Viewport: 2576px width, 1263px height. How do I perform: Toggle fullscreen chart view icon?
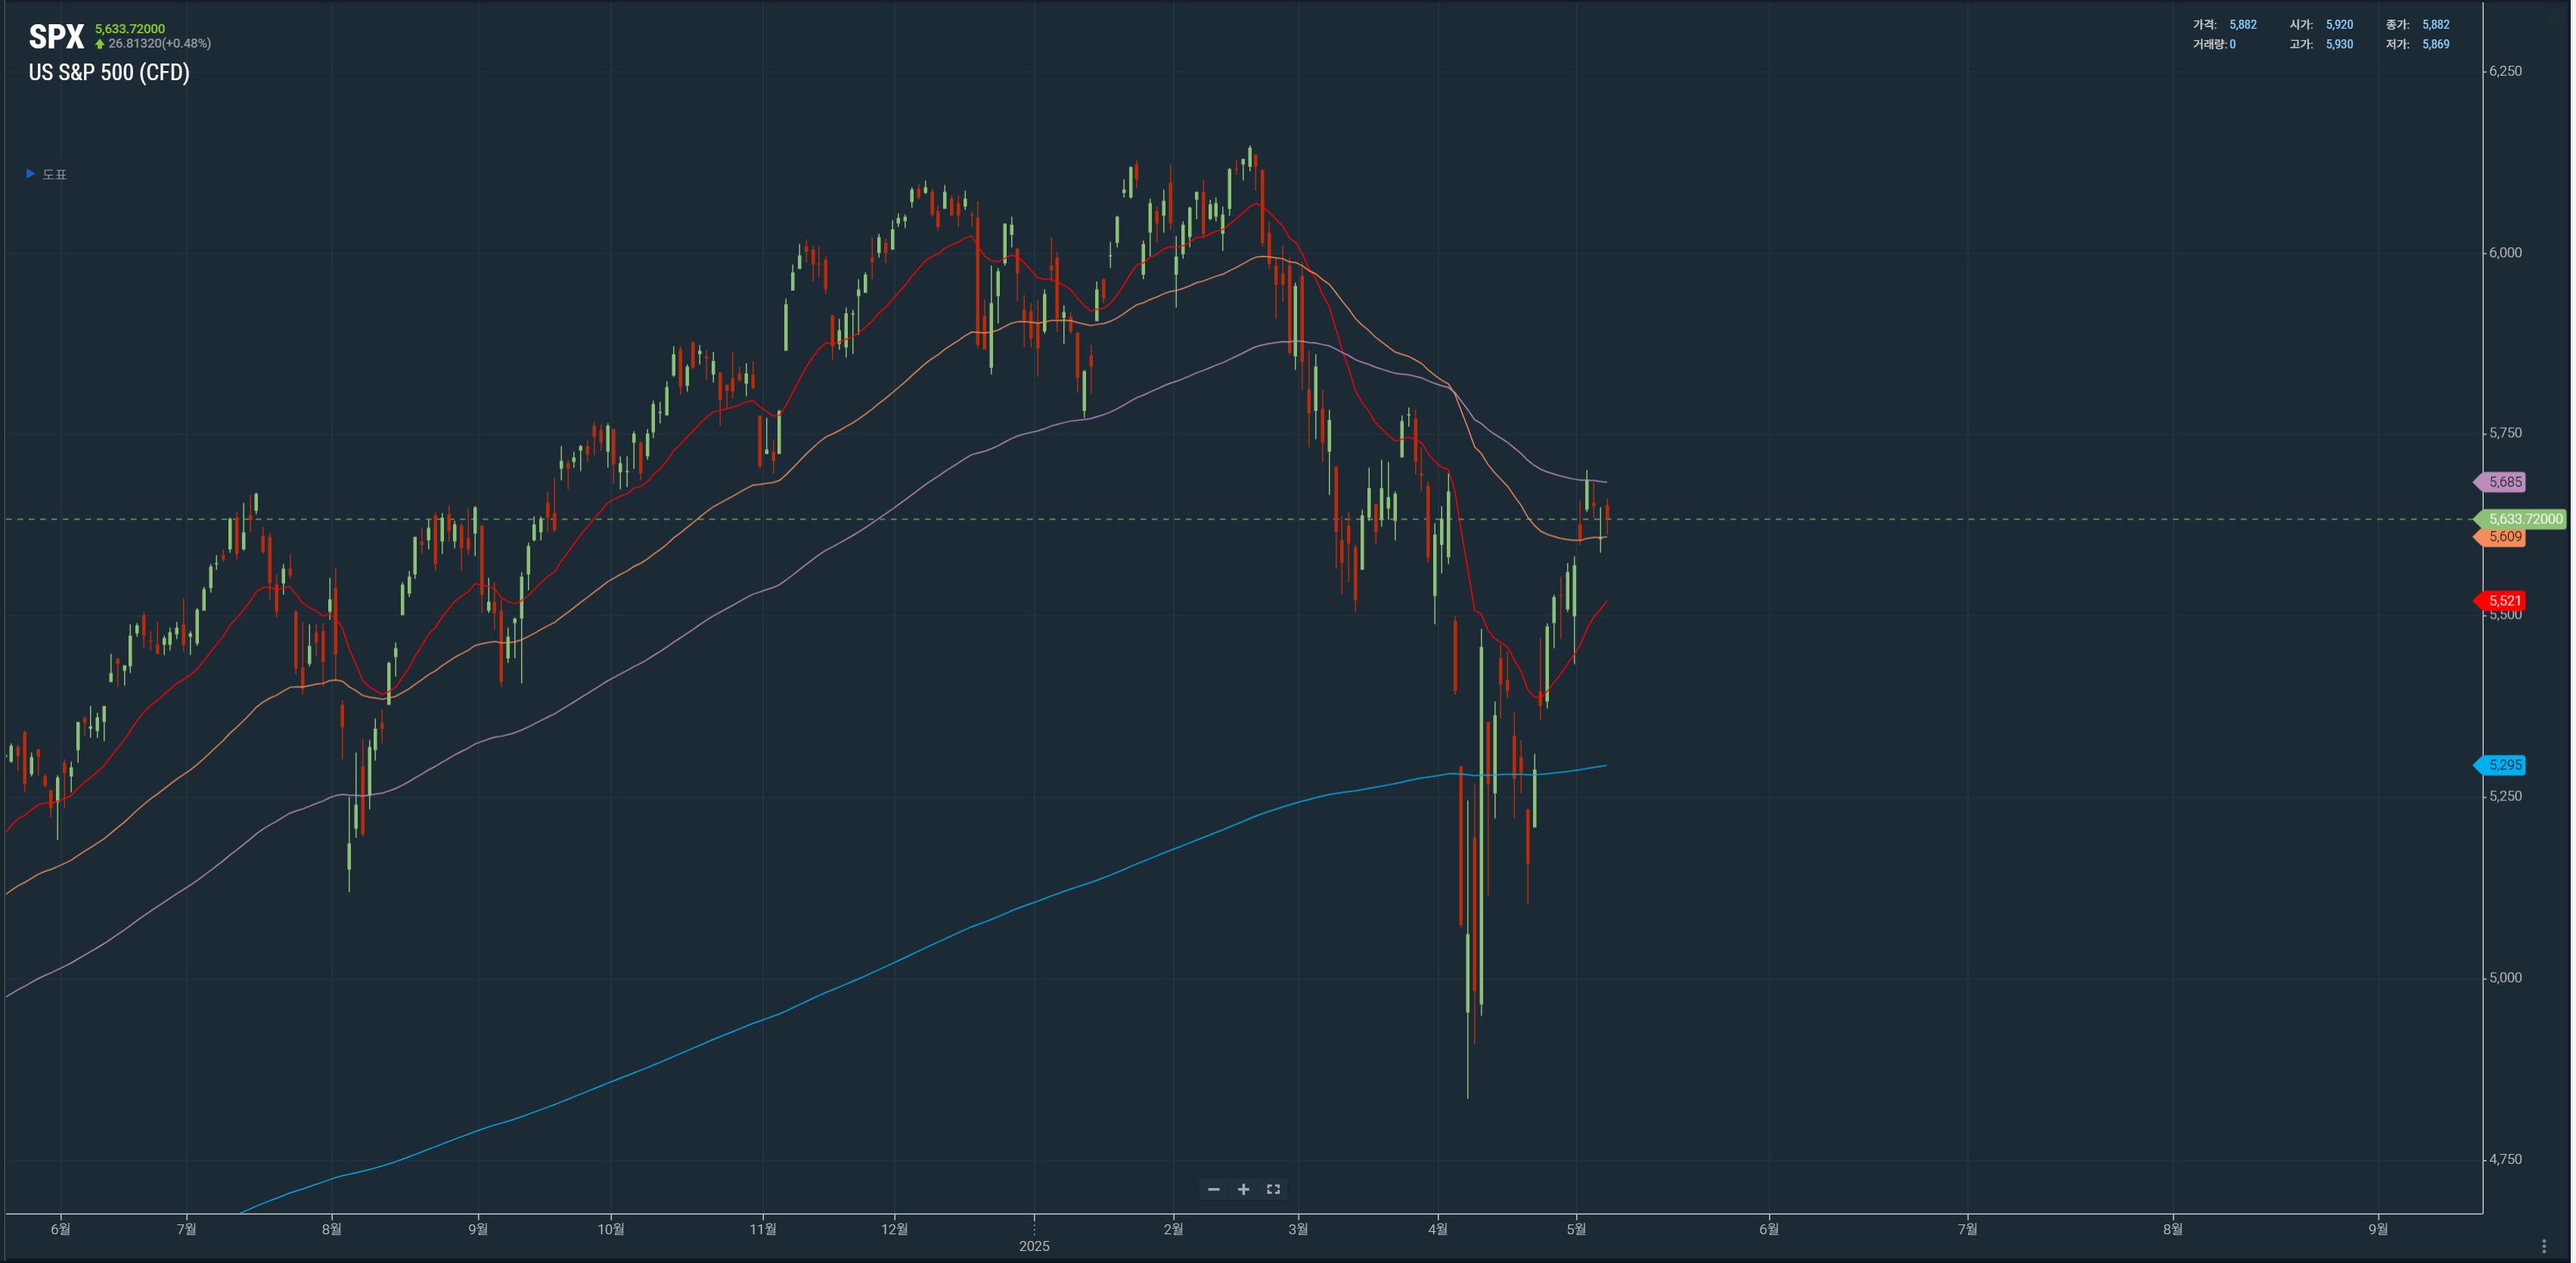[x=1273, y=1189]
